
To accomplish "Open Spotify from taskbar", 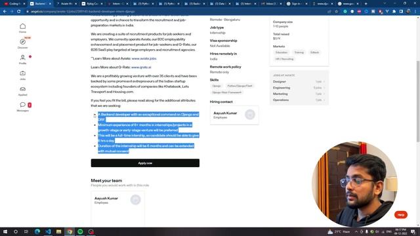I will coord(80,231).
